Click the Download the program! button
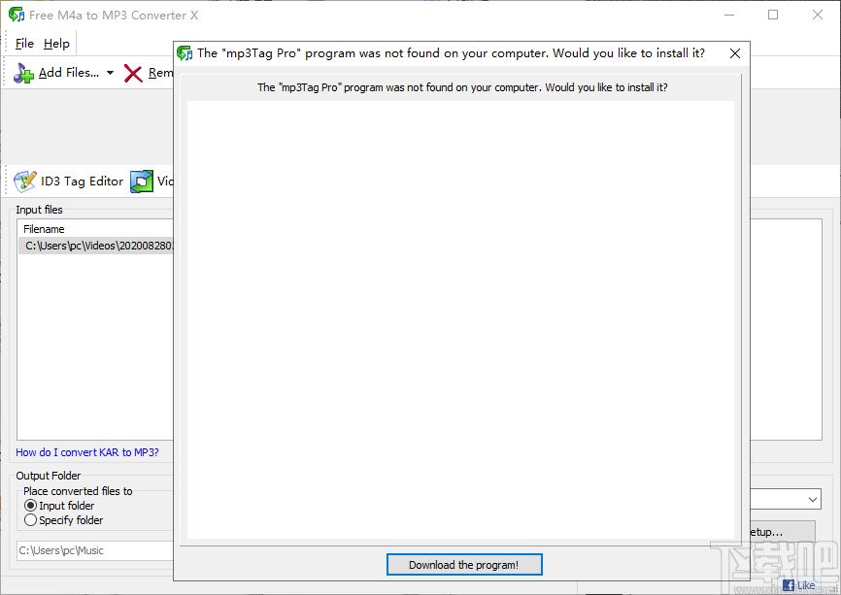Viewport: 841px width, 595px height. (464, 565)
